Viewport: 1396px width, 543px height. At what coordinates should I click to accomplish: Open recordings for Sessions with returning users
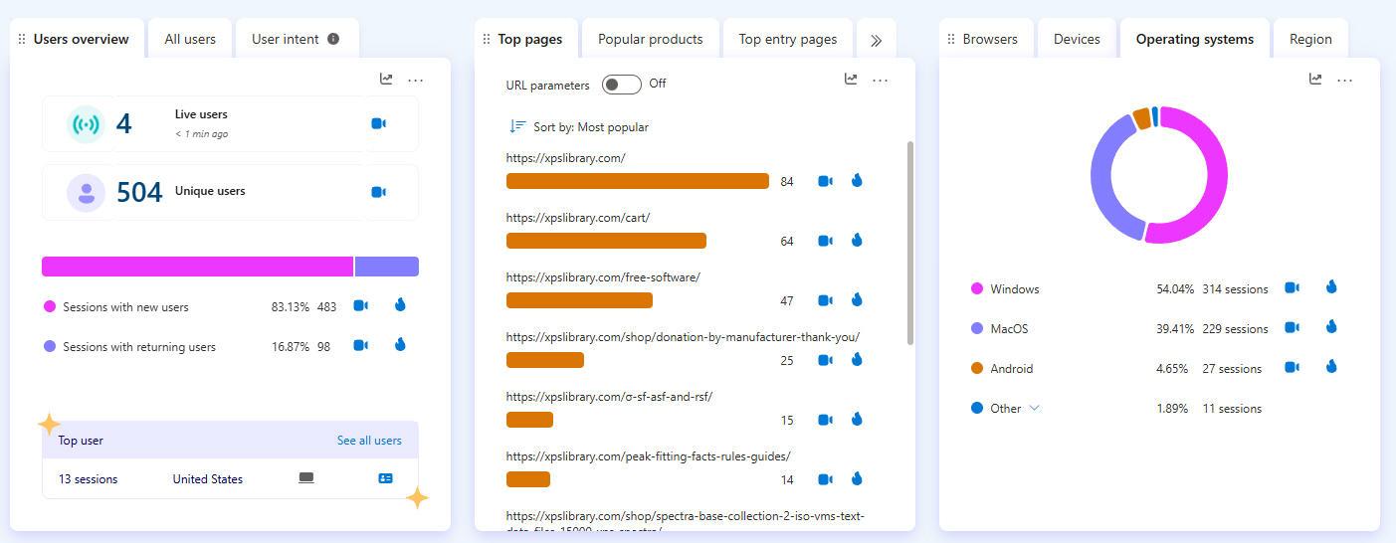point(360,345)
